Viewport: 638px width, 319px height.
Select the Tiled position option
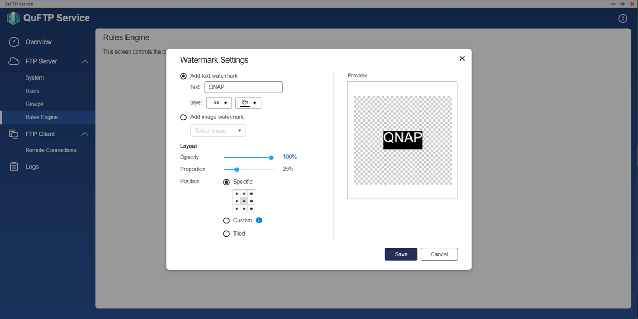227,234
